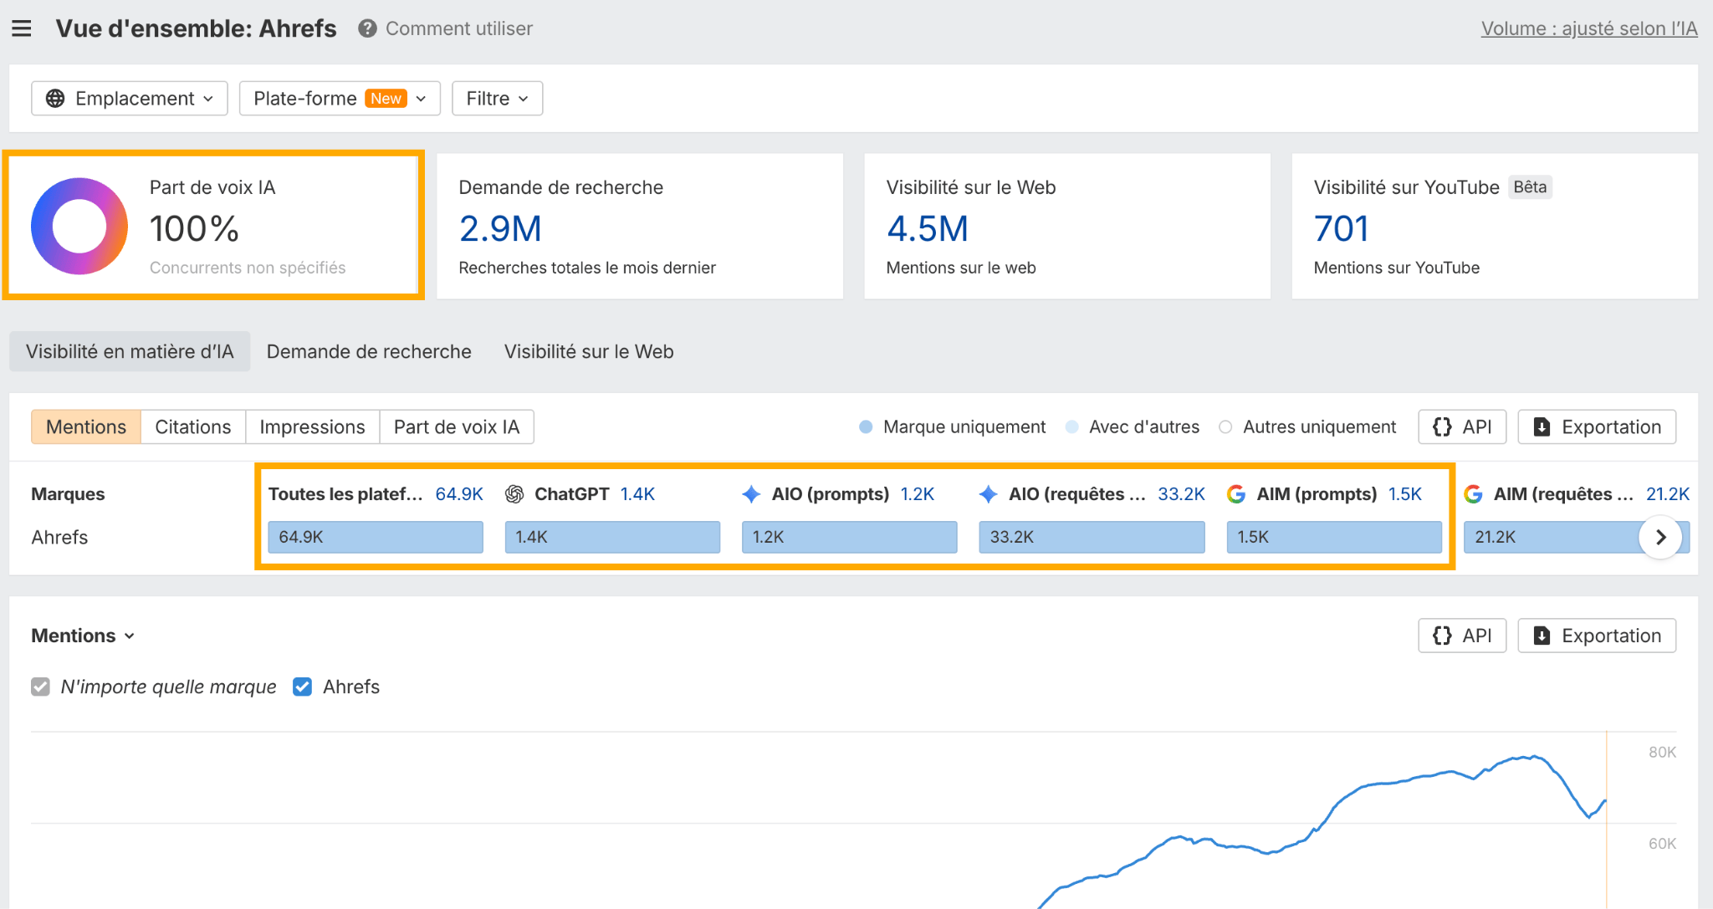
Task: Click the Comment utiliser link
Action: click(x=459, y=28)
